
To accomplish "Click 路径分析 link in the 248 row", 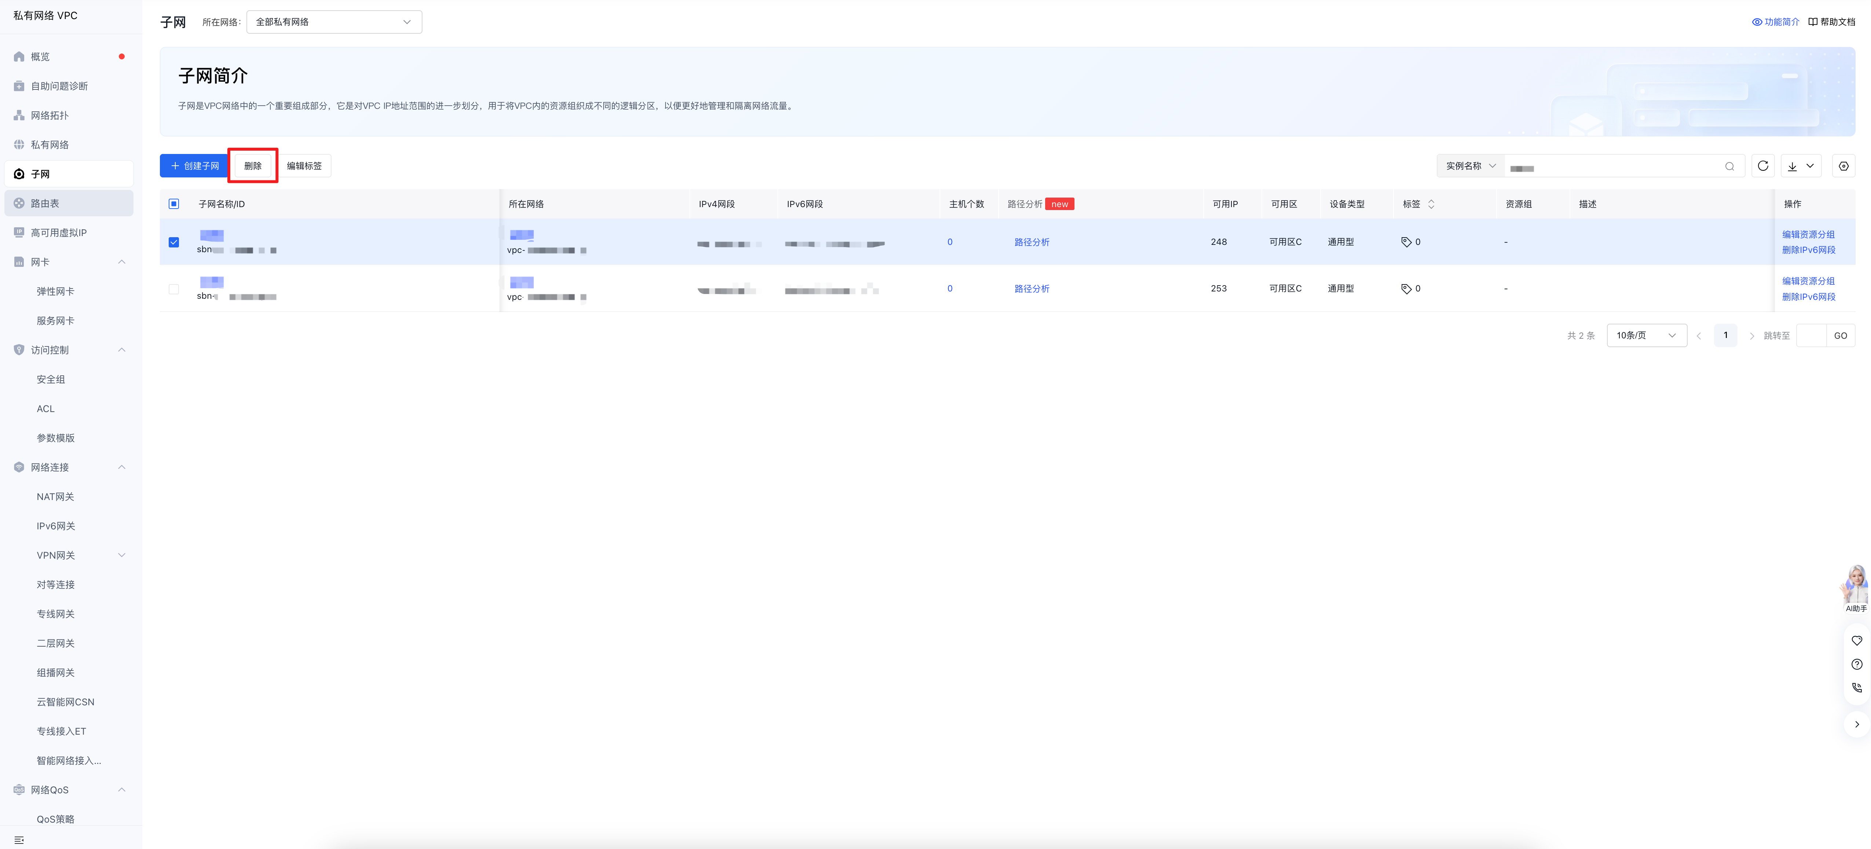I will [1031, 242].
